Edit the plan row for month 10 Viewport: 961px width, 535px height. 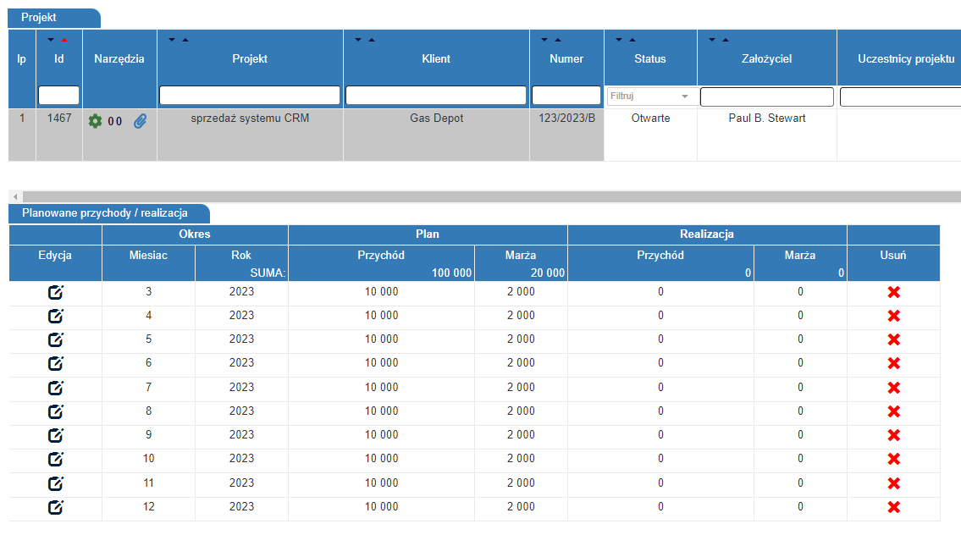pos(56,459)
